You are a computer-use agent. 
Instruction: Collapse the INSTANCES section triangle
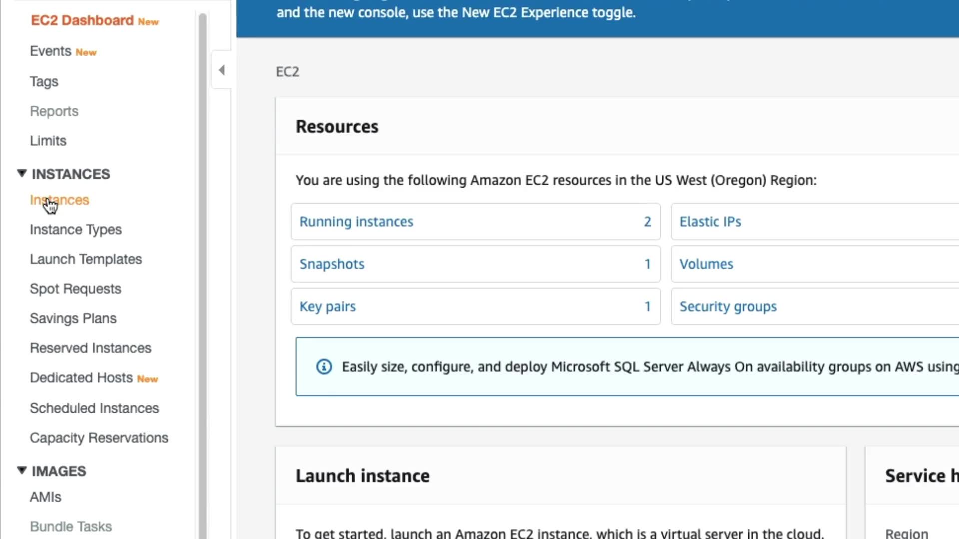(x=21, y=173)
